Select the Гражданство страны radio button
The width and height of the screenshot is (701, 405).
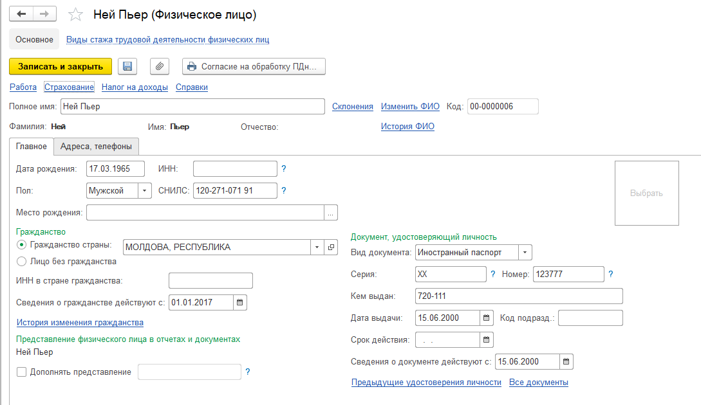(x=22, y=245)
